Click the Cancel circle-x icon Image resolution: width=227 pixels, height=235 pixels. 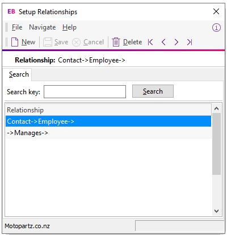(77, 42)
